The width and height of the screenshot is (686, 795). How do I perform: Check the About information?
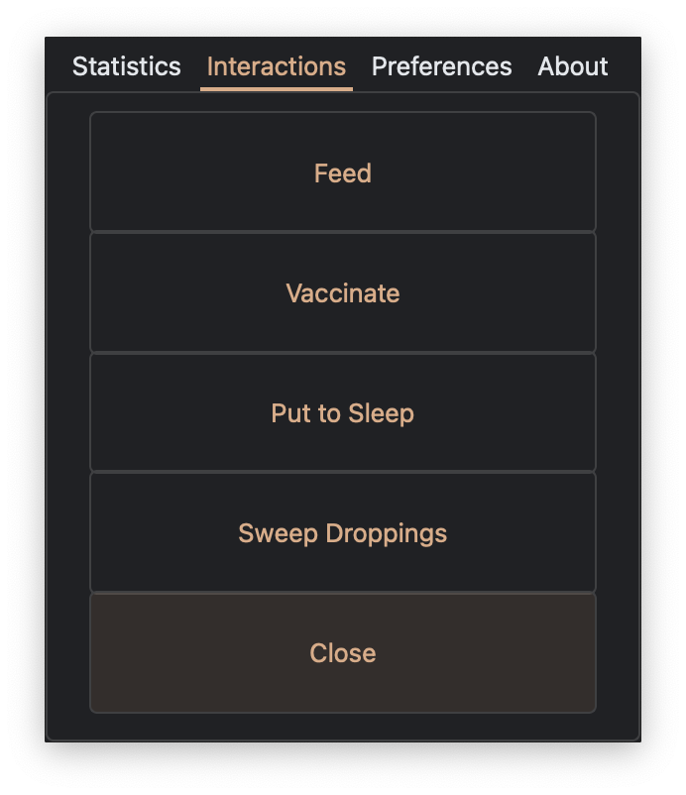[x=572, y=66]
